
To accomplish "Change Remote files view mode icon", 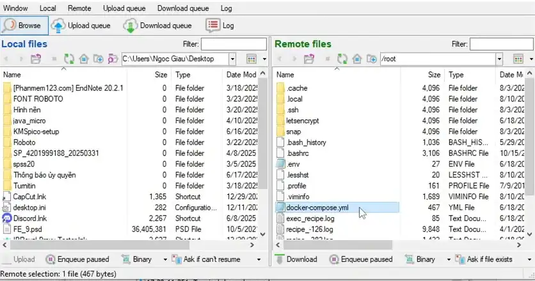I will click(518, 59).
